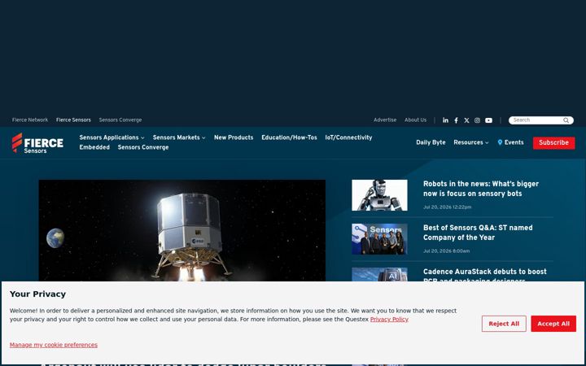This screenshot has height=366, width=586.
Task: Open the Embedded section
Action: coord(94,147)
